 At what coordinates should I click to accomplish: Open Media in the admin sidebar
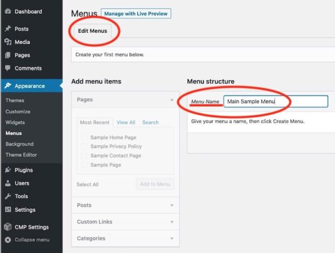point(22,42)
